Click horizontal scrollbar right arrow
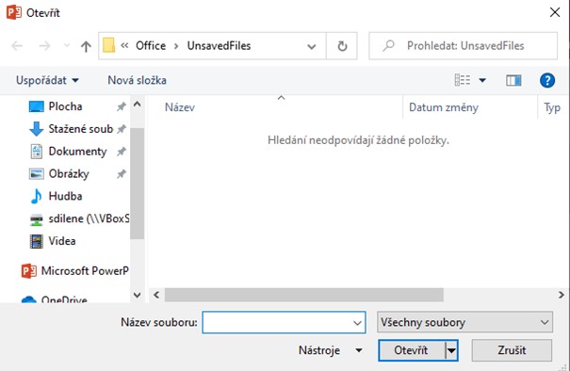This screenshot has width=570, height=371. click(562, 295)
